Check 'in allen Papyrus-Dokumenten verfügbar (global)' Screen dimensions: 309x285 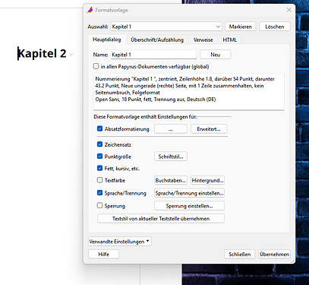pyautogui.click(x=96, y=66)
